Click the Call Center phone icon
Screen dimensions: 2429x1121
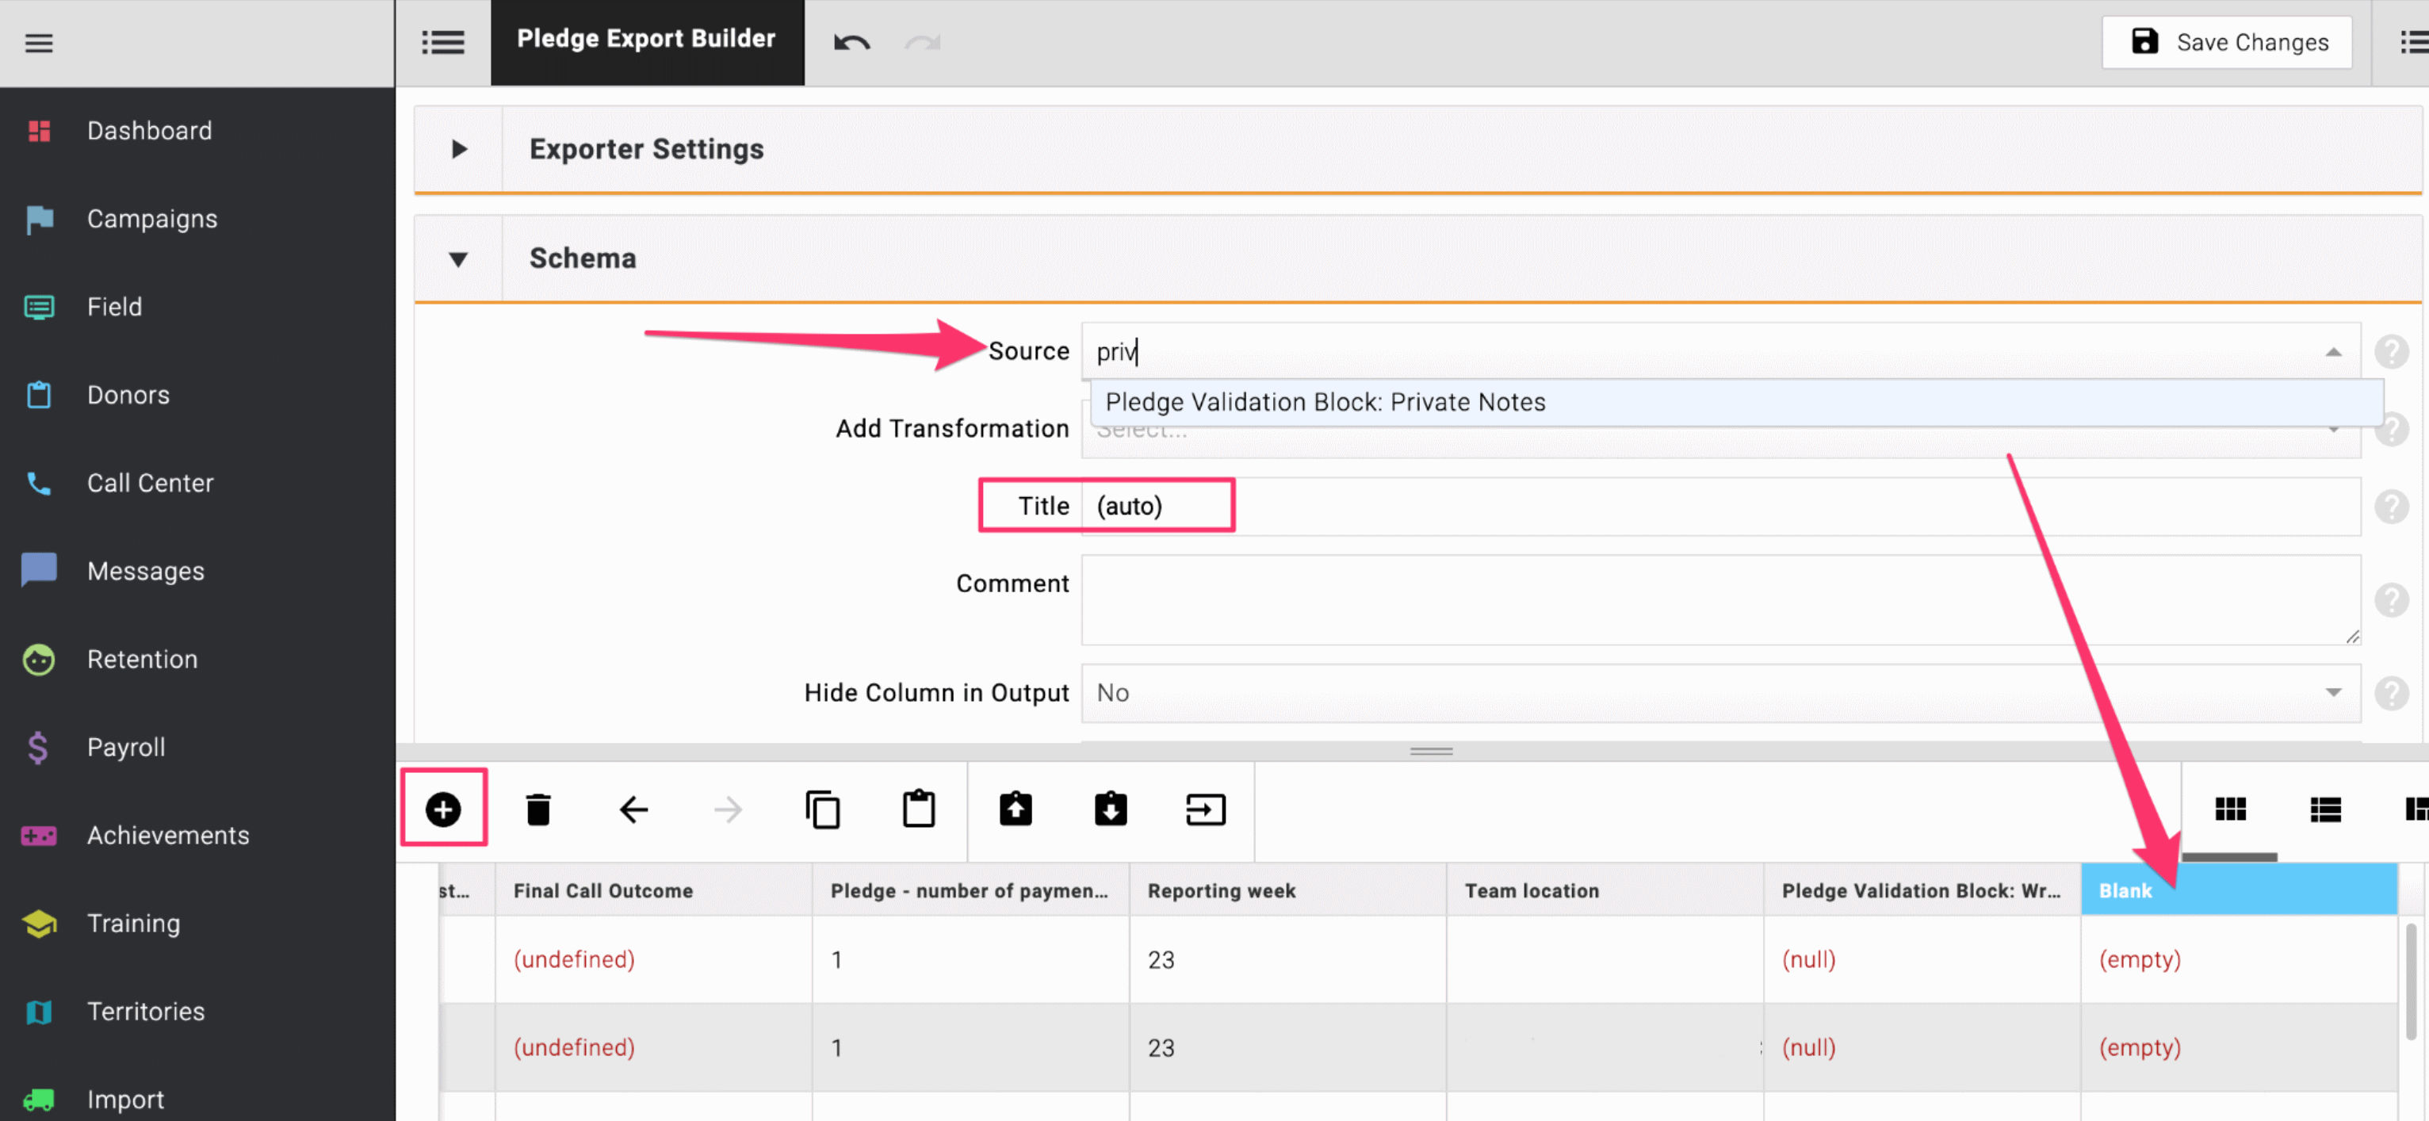pos(39,484)
